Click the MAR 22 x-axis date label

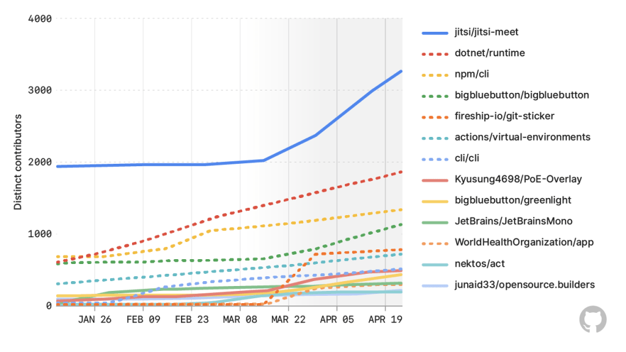[289, 320]
